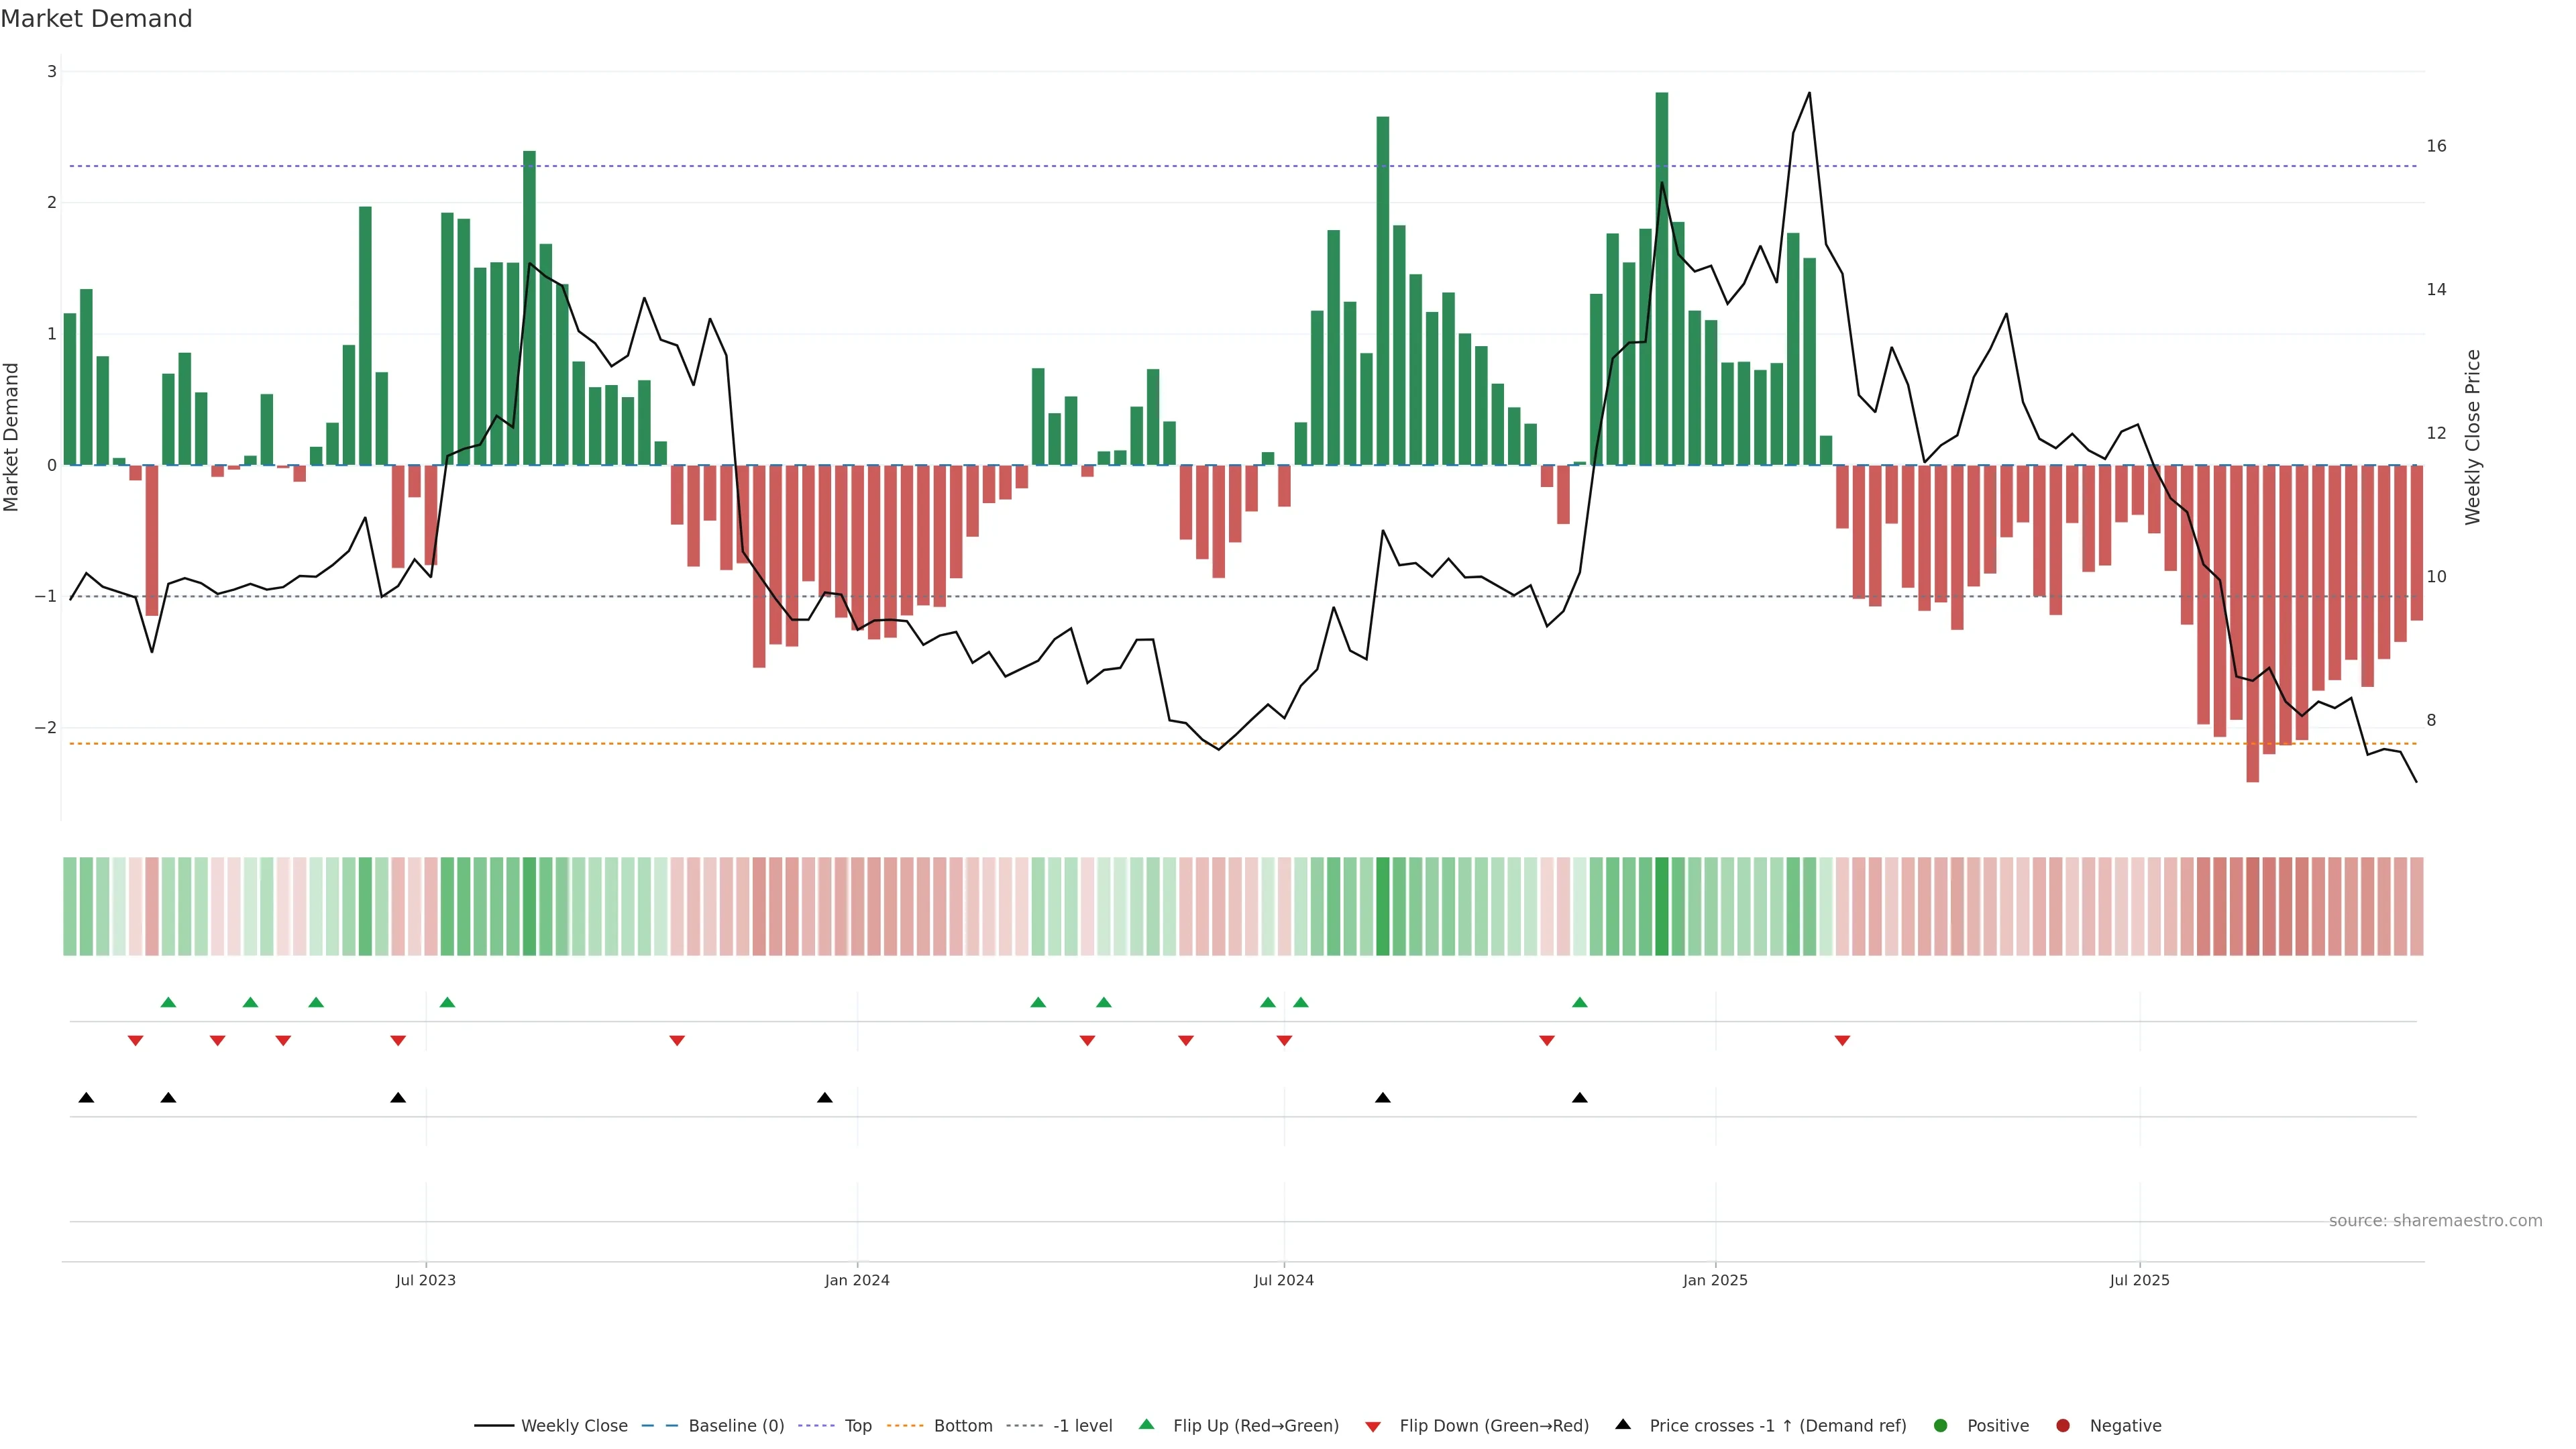Click red Flip Down triangle legend icon
The image size is (2576, 1449).
(x=1373, y=1427)
